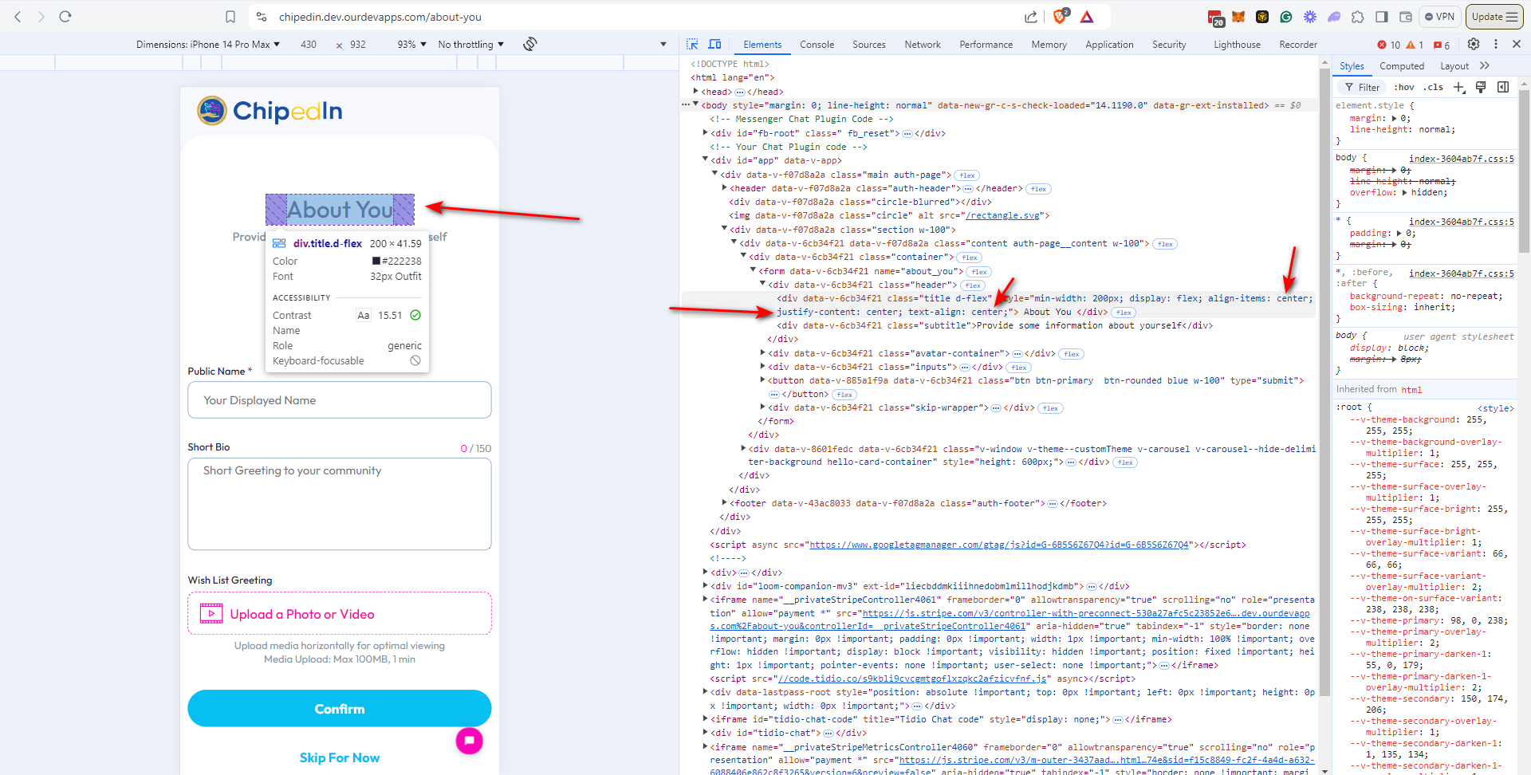Open the Application tab
This screenshot has width=1531, height=775.
[x=1109, y=45]
